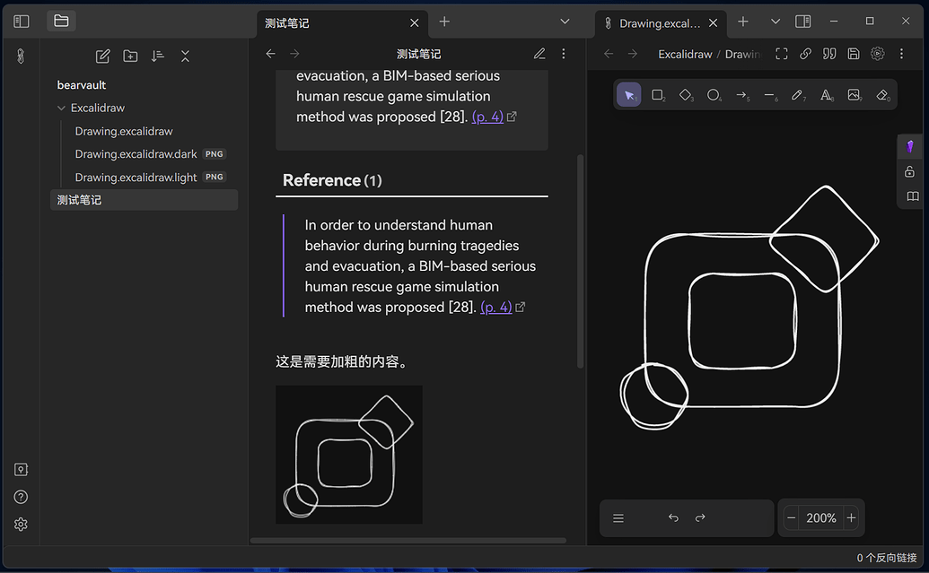Select the Rectangle tool in Excalidraw
The width and height of the screenshot is (929, 573).
coord(657,94)
